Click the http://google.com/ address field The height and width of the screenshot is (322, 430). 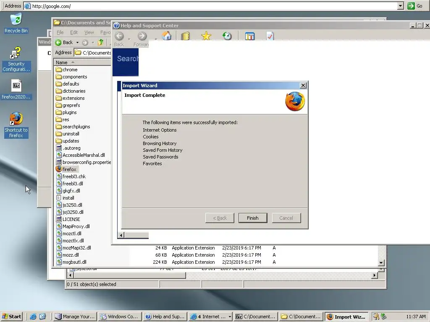(210, 6)
